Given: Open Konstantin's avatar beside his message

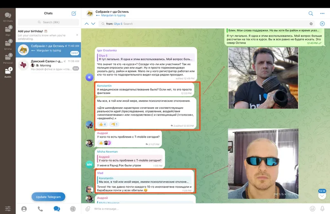Looking at the screenshot, I should click(90, 125).
